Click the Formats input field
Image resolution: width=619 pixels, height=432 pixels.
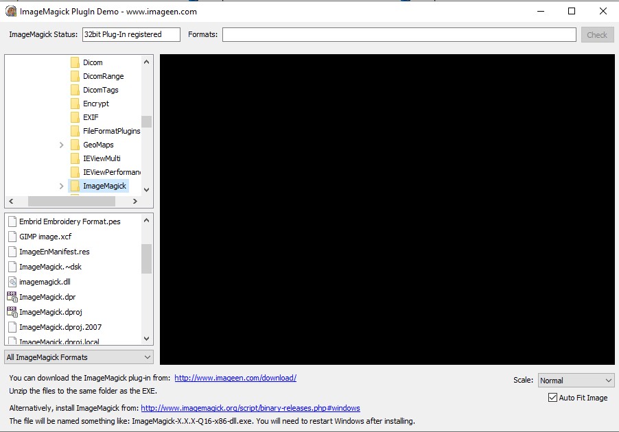399,35
